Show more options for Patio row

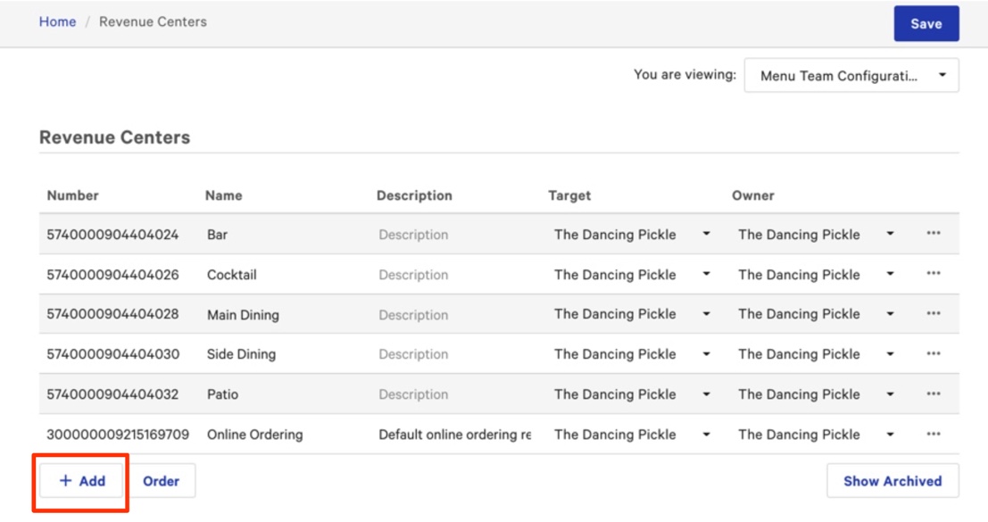click(933, 394)
